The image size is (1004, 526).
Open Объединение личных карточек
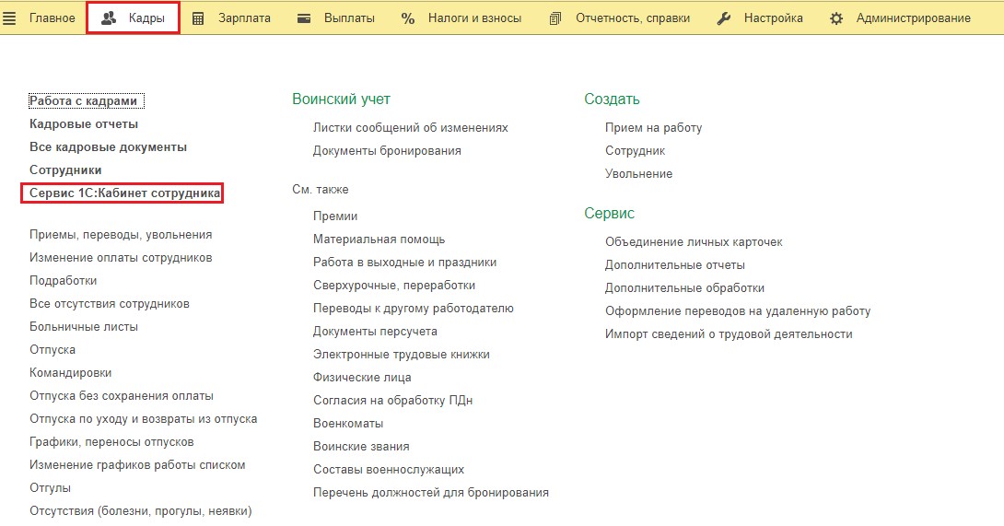click(x=694, y=242)
